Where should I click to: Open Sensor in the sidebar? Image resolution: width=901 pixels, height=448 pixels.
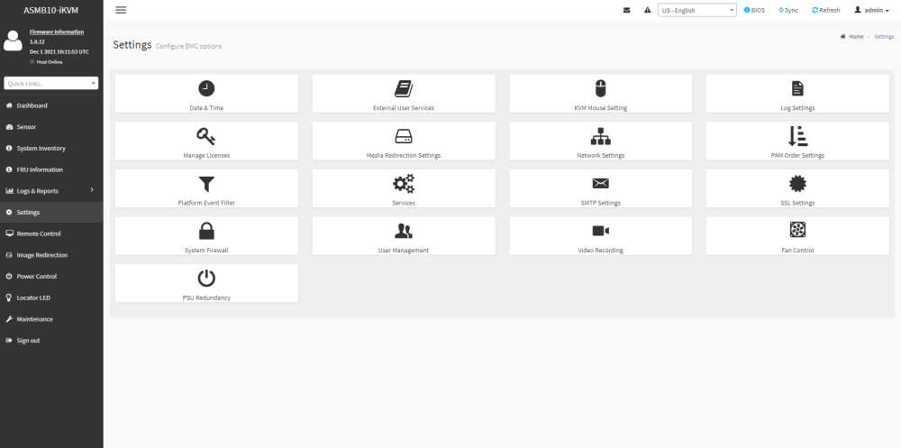pyautogui.click(x=51, y=127)
